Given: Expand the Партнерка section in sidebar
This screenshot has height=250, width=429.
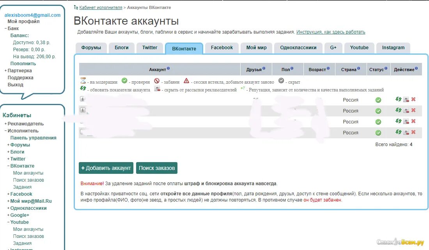Looking at the screenshot, I should coord(5,71).
